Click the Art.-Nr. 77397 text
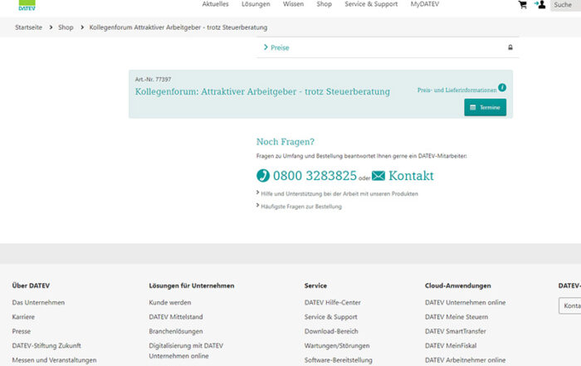 click(x=153, y=80)
